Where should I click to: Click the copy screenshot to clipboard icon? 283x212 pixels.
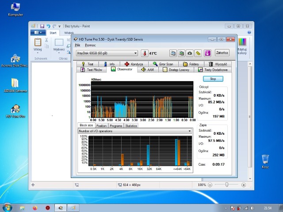click(x=181, y=53)
